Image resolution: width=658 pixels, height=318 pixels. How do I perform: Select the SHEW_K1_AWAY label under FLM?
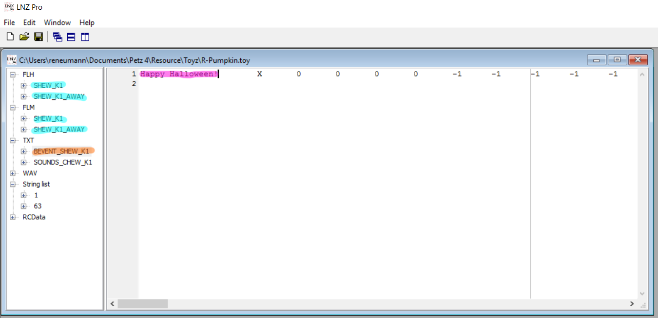(x=59, y=129)
